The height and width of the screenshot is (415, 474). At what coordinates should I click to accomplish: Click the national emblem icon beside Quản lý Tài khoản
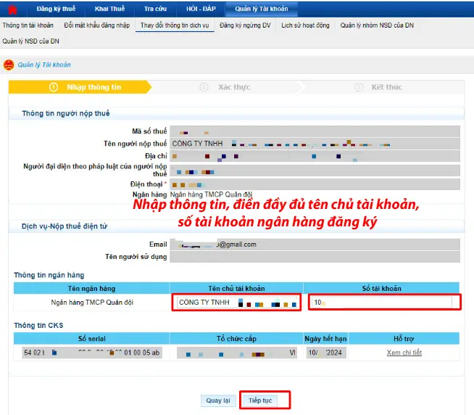[9, 65]
